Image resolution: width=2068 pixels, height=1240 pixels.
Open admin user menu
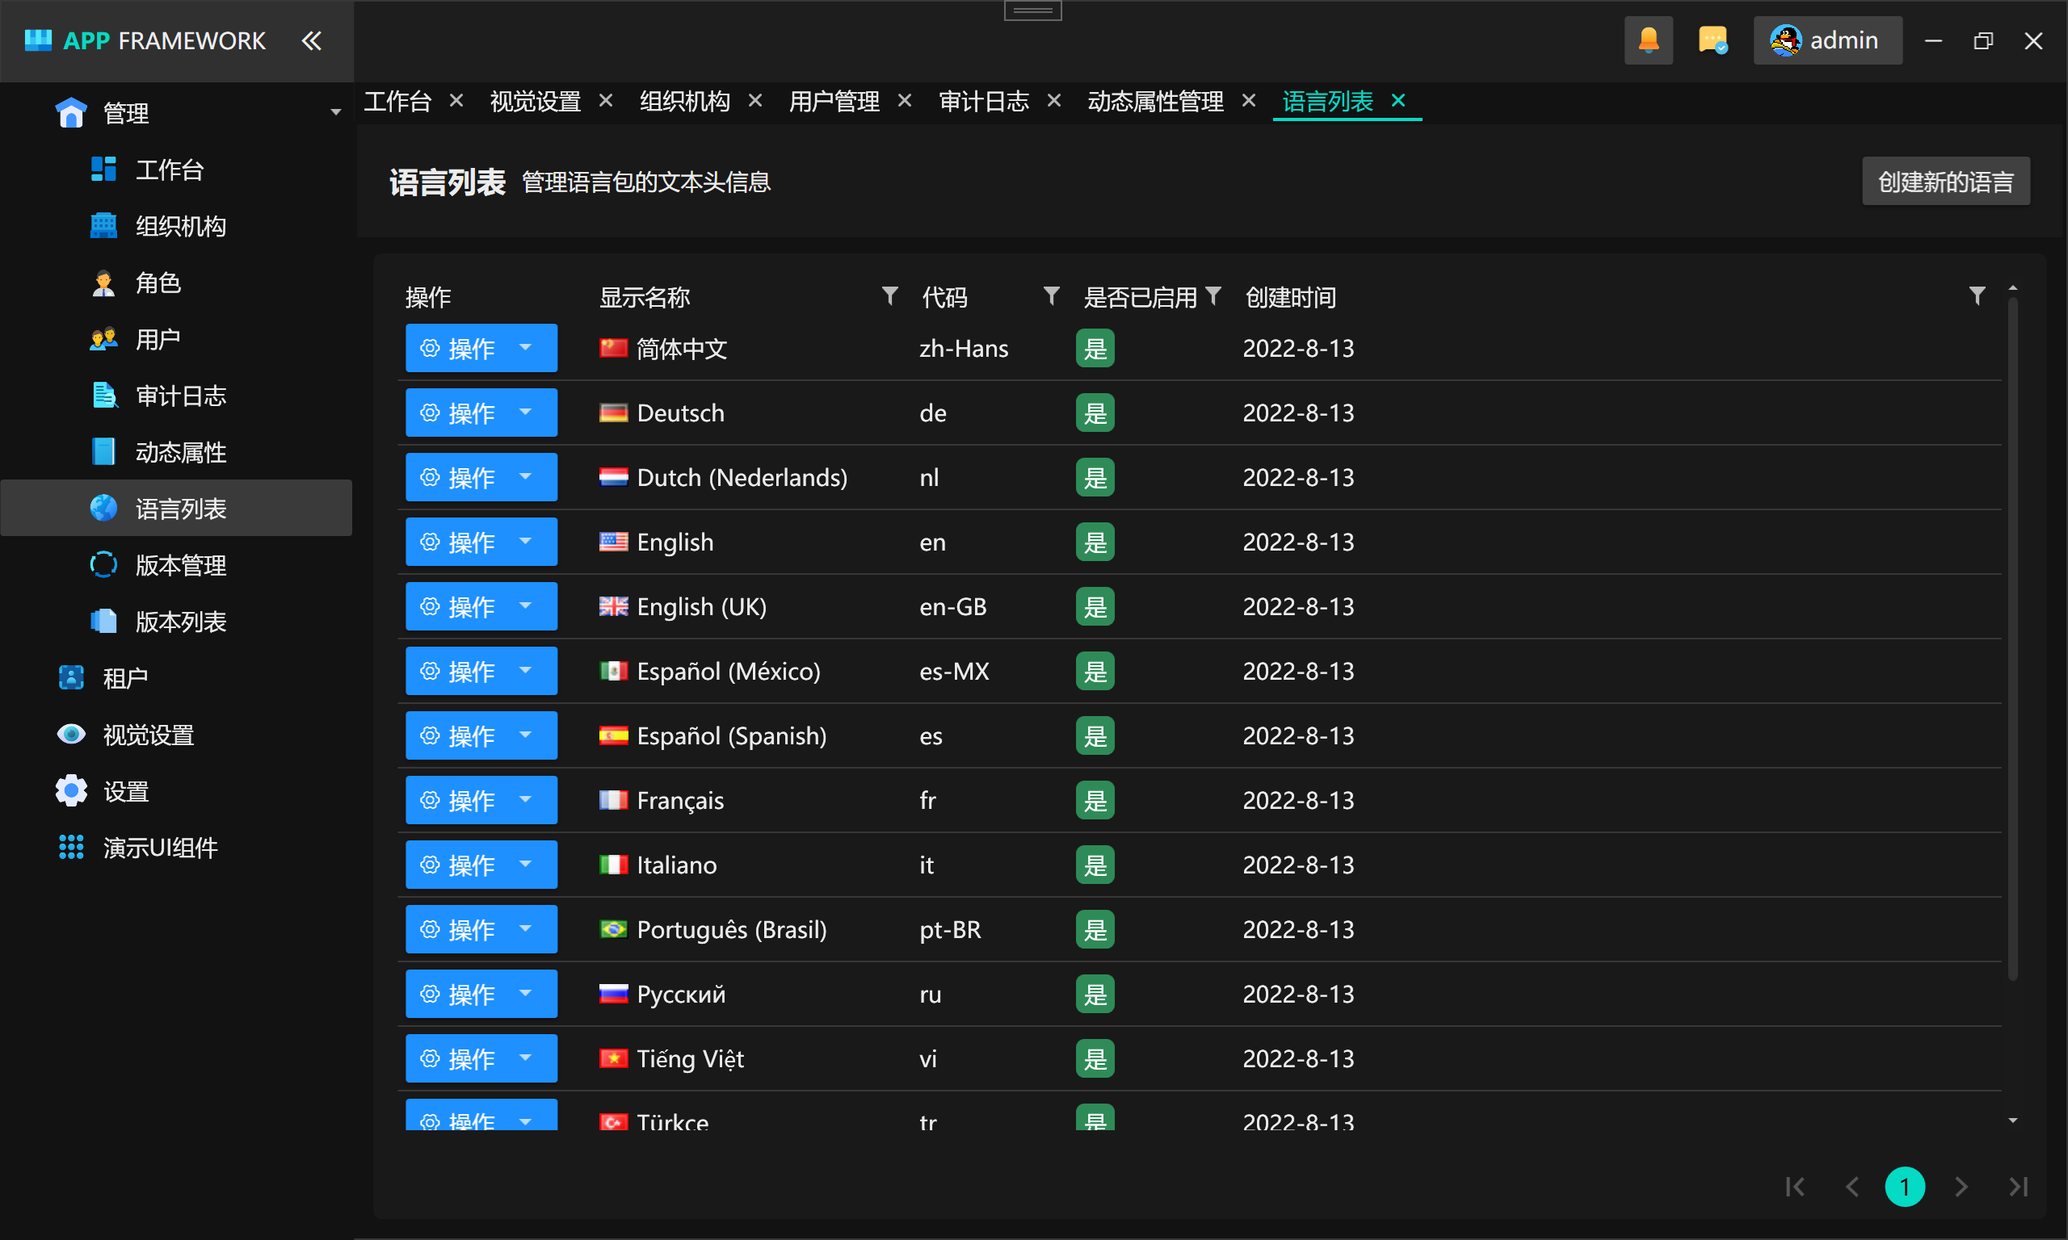(1826, 40)
